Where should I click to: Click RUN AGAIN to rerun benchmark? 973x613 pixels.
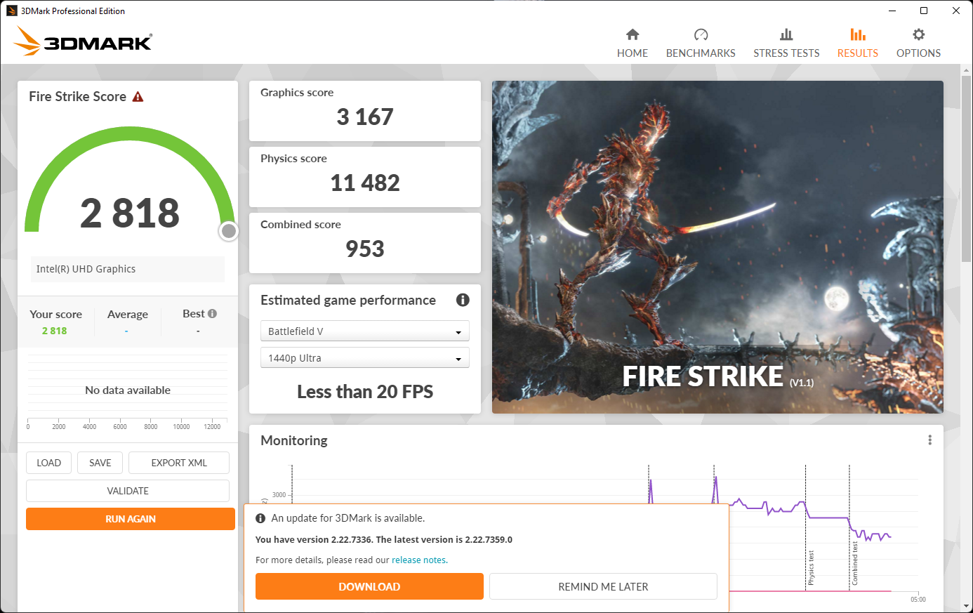(131, 519)
